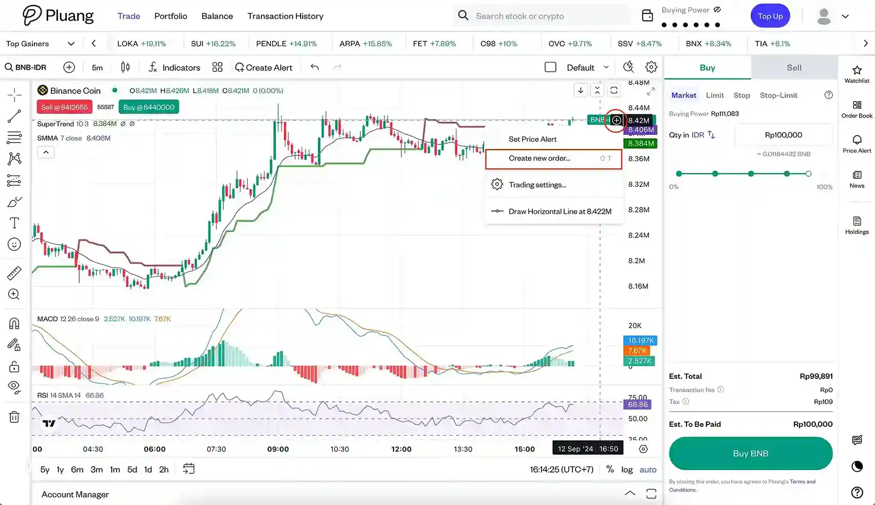The height and width of the screenshot is (505, 875).
Task: Select the crosshair cursor tool
Action: (x=14, y=95)
